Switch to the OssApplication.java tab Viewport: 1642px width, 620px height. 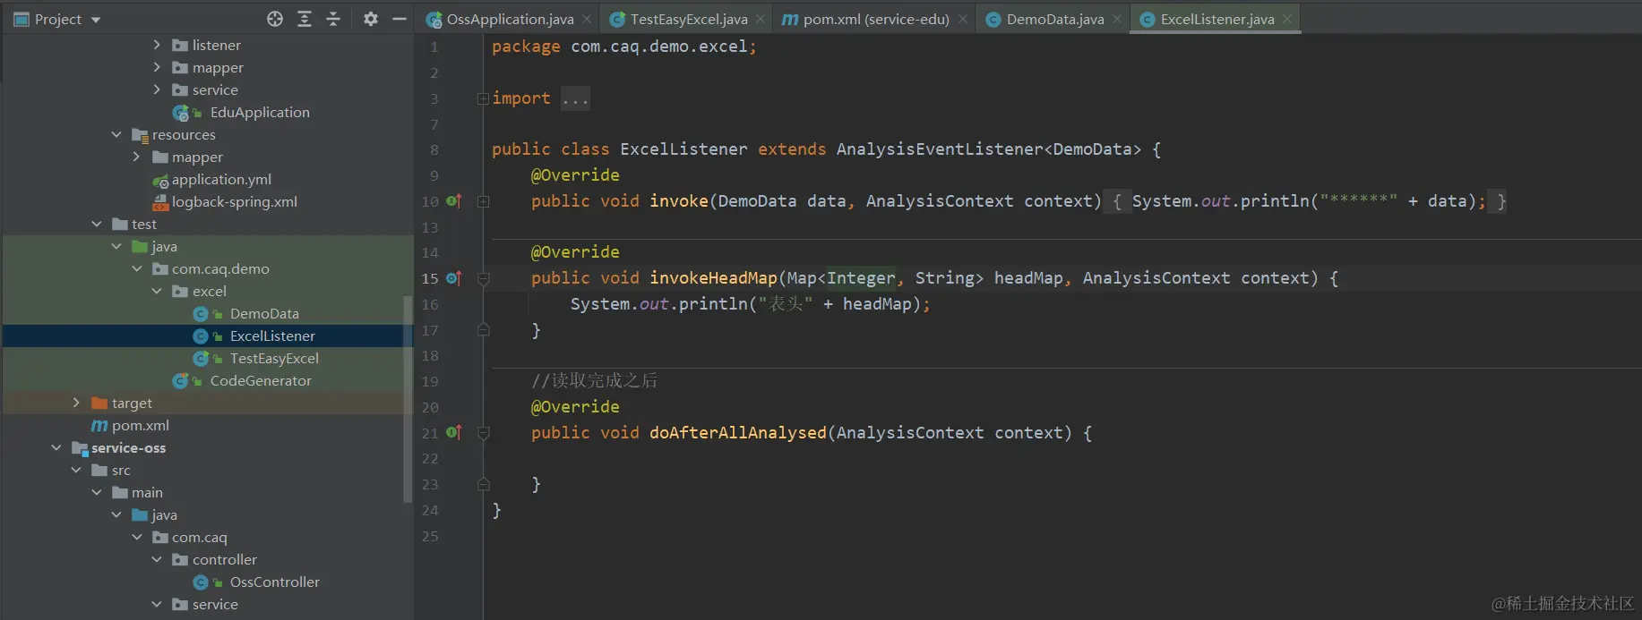pyautogui.click(x=510, y=19)
